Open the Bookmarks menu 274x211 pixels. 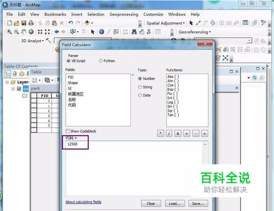pos(55,14)
